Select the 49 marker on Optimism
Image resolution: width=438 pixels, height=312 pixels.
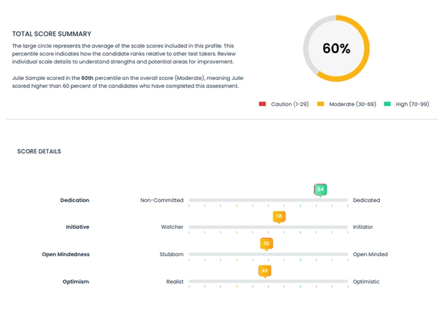pyautogui.click(x=265, y=270)
